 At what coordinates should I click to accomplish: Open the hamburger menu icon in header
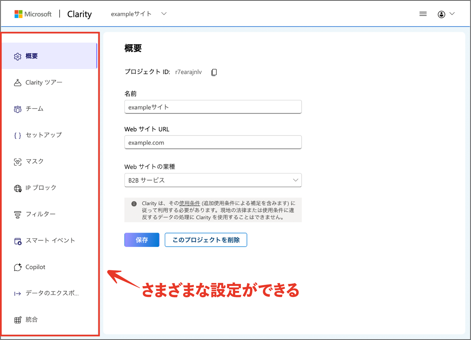tap(423, 14)
